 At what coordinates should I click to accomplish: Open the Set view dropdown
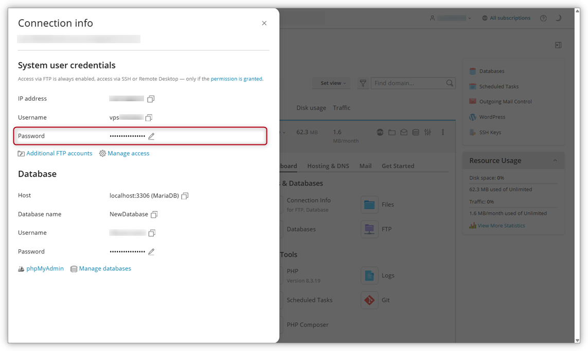[331, 83]
